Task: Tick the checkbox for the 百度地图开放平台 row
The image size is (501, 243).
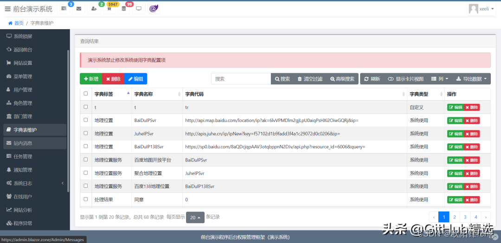Action: click(86, 160)
